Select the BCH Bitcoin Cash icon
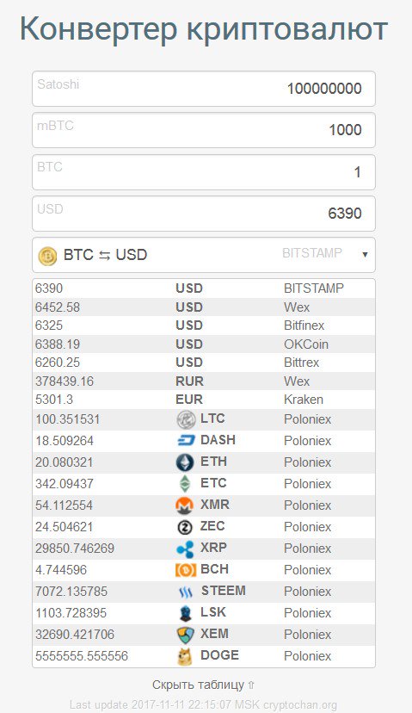This screenshot has width=412, height=713. coord(186,570)
